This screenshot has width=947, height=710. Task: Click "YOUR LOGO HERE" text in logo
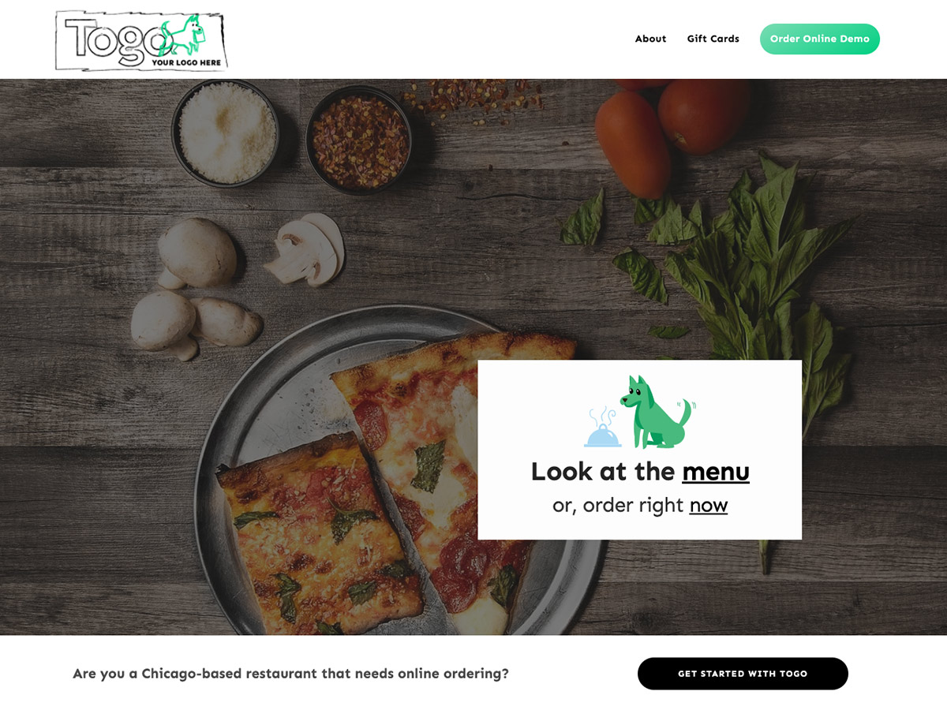(186, 62)
